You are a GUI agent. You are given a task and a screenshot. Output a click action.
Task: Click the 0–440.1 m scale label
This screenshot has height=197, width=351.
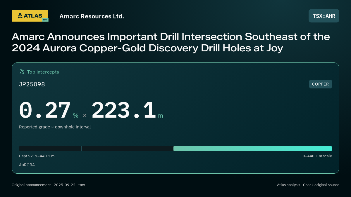pos(317,156)
